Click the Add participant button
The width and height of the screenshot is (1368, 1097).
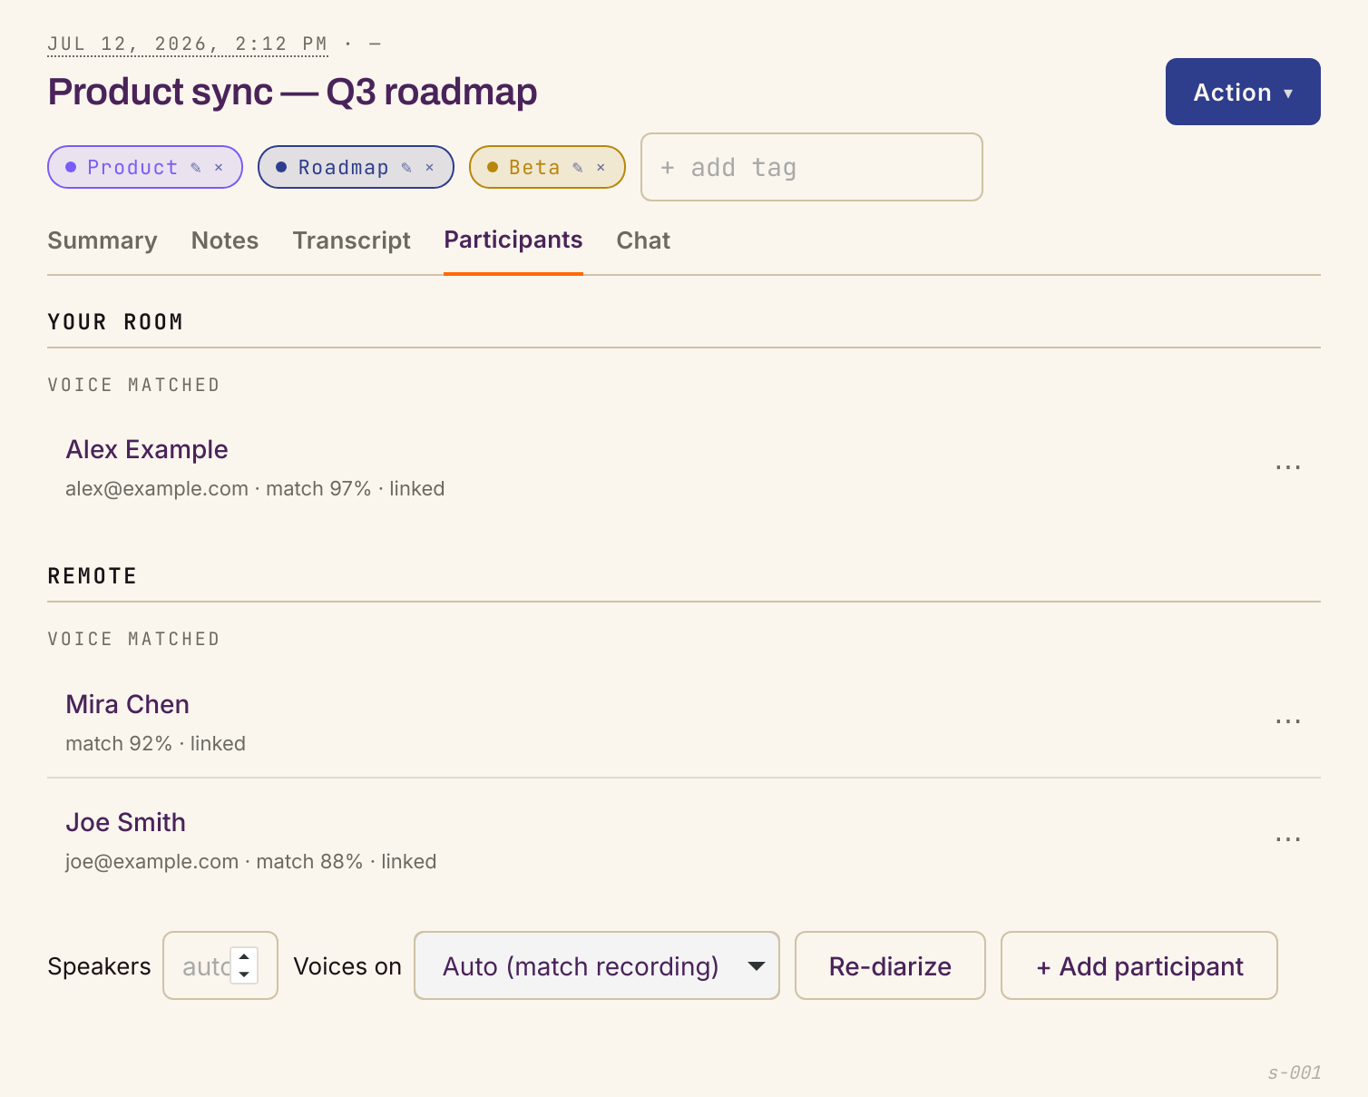pos(1139,965)
